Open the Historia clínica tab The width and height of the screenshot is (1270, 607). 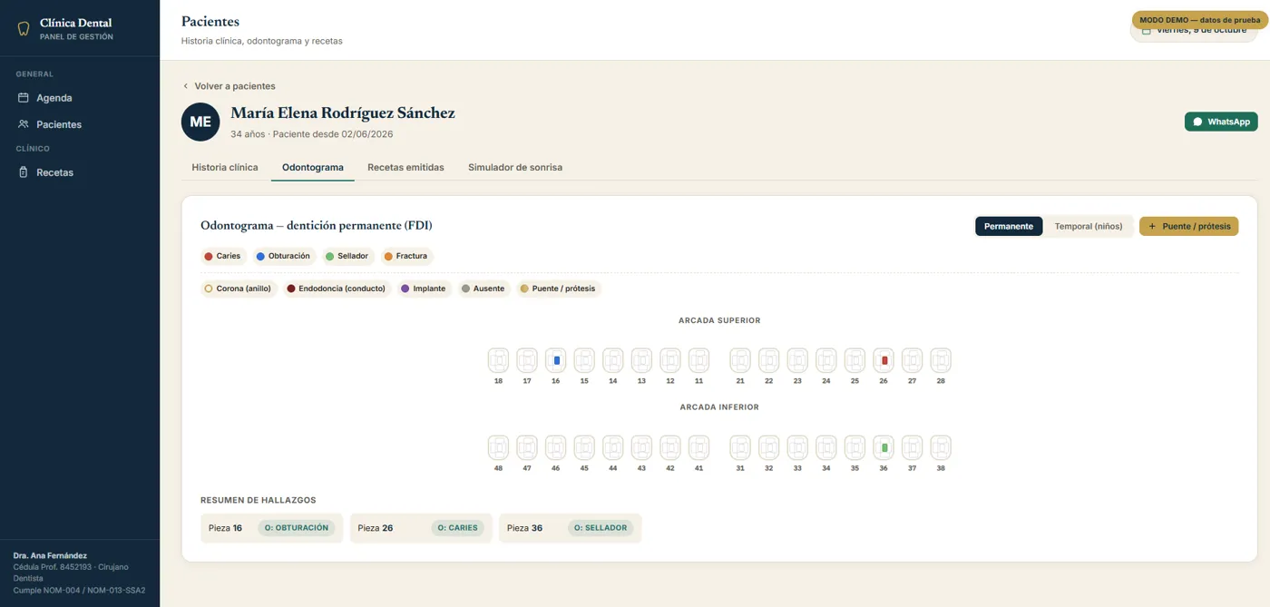(x=225, y=167)
